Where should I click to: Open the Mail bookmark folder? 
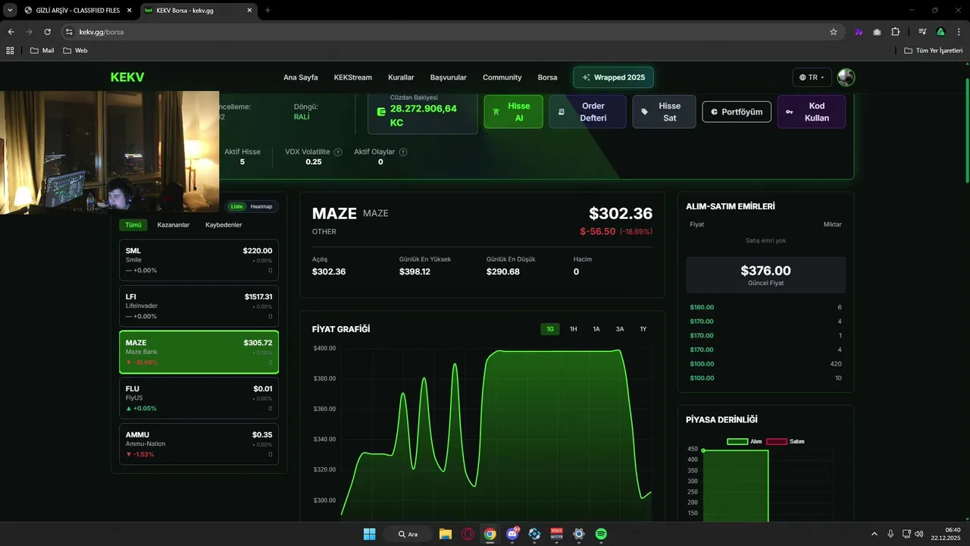[42, 51]
